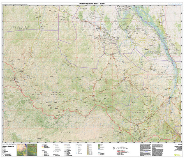Click the 'Warrab' state label

(65, 20)
